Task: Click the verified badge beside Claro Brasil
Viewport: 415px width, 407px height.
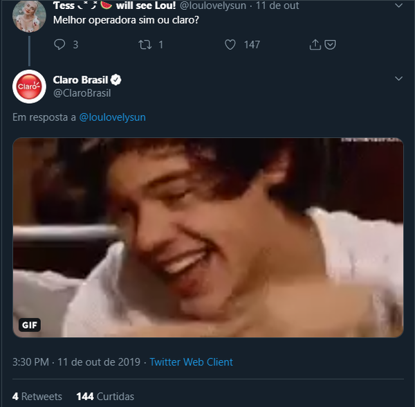Action: [x=118, y=80]
